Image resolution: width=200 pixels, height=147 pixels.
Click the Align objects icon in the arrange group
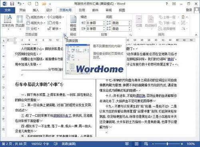[x=184, y=17]
